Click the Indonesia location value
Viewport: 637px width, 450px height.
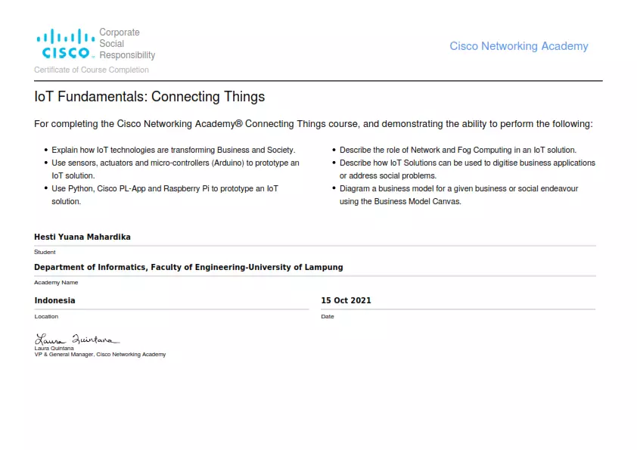54,300
